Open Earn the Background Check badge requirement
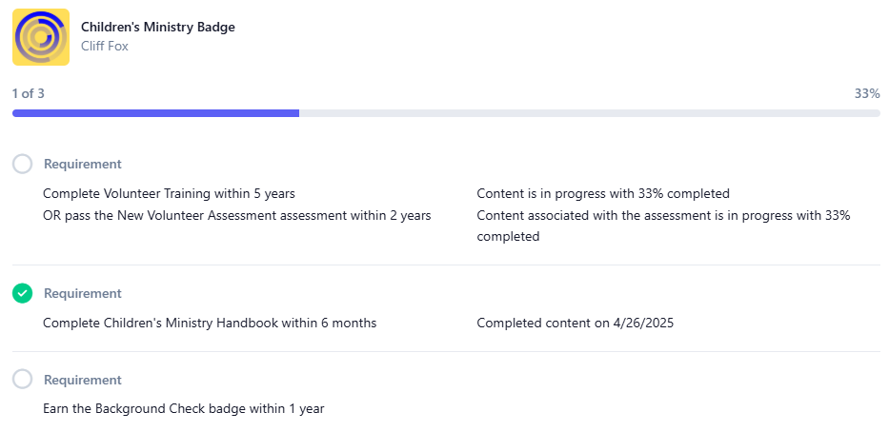This screenshot has width=889, height=432. point(184,408)
